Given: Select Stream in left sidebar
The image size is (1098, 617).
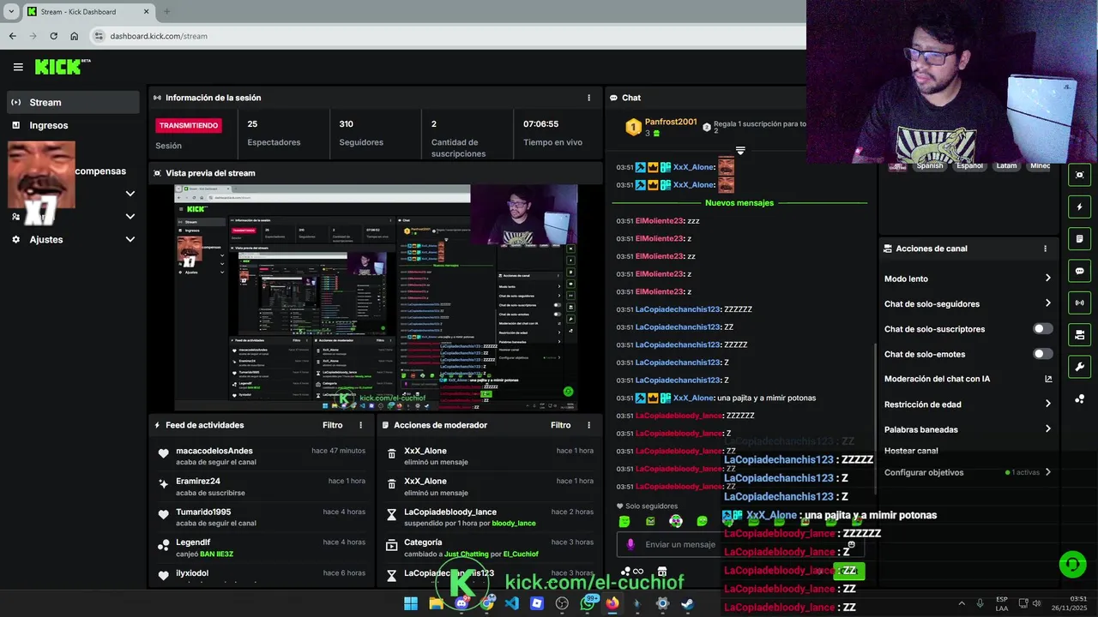Looking at the screenshot, I should click(x=73, y=102).
